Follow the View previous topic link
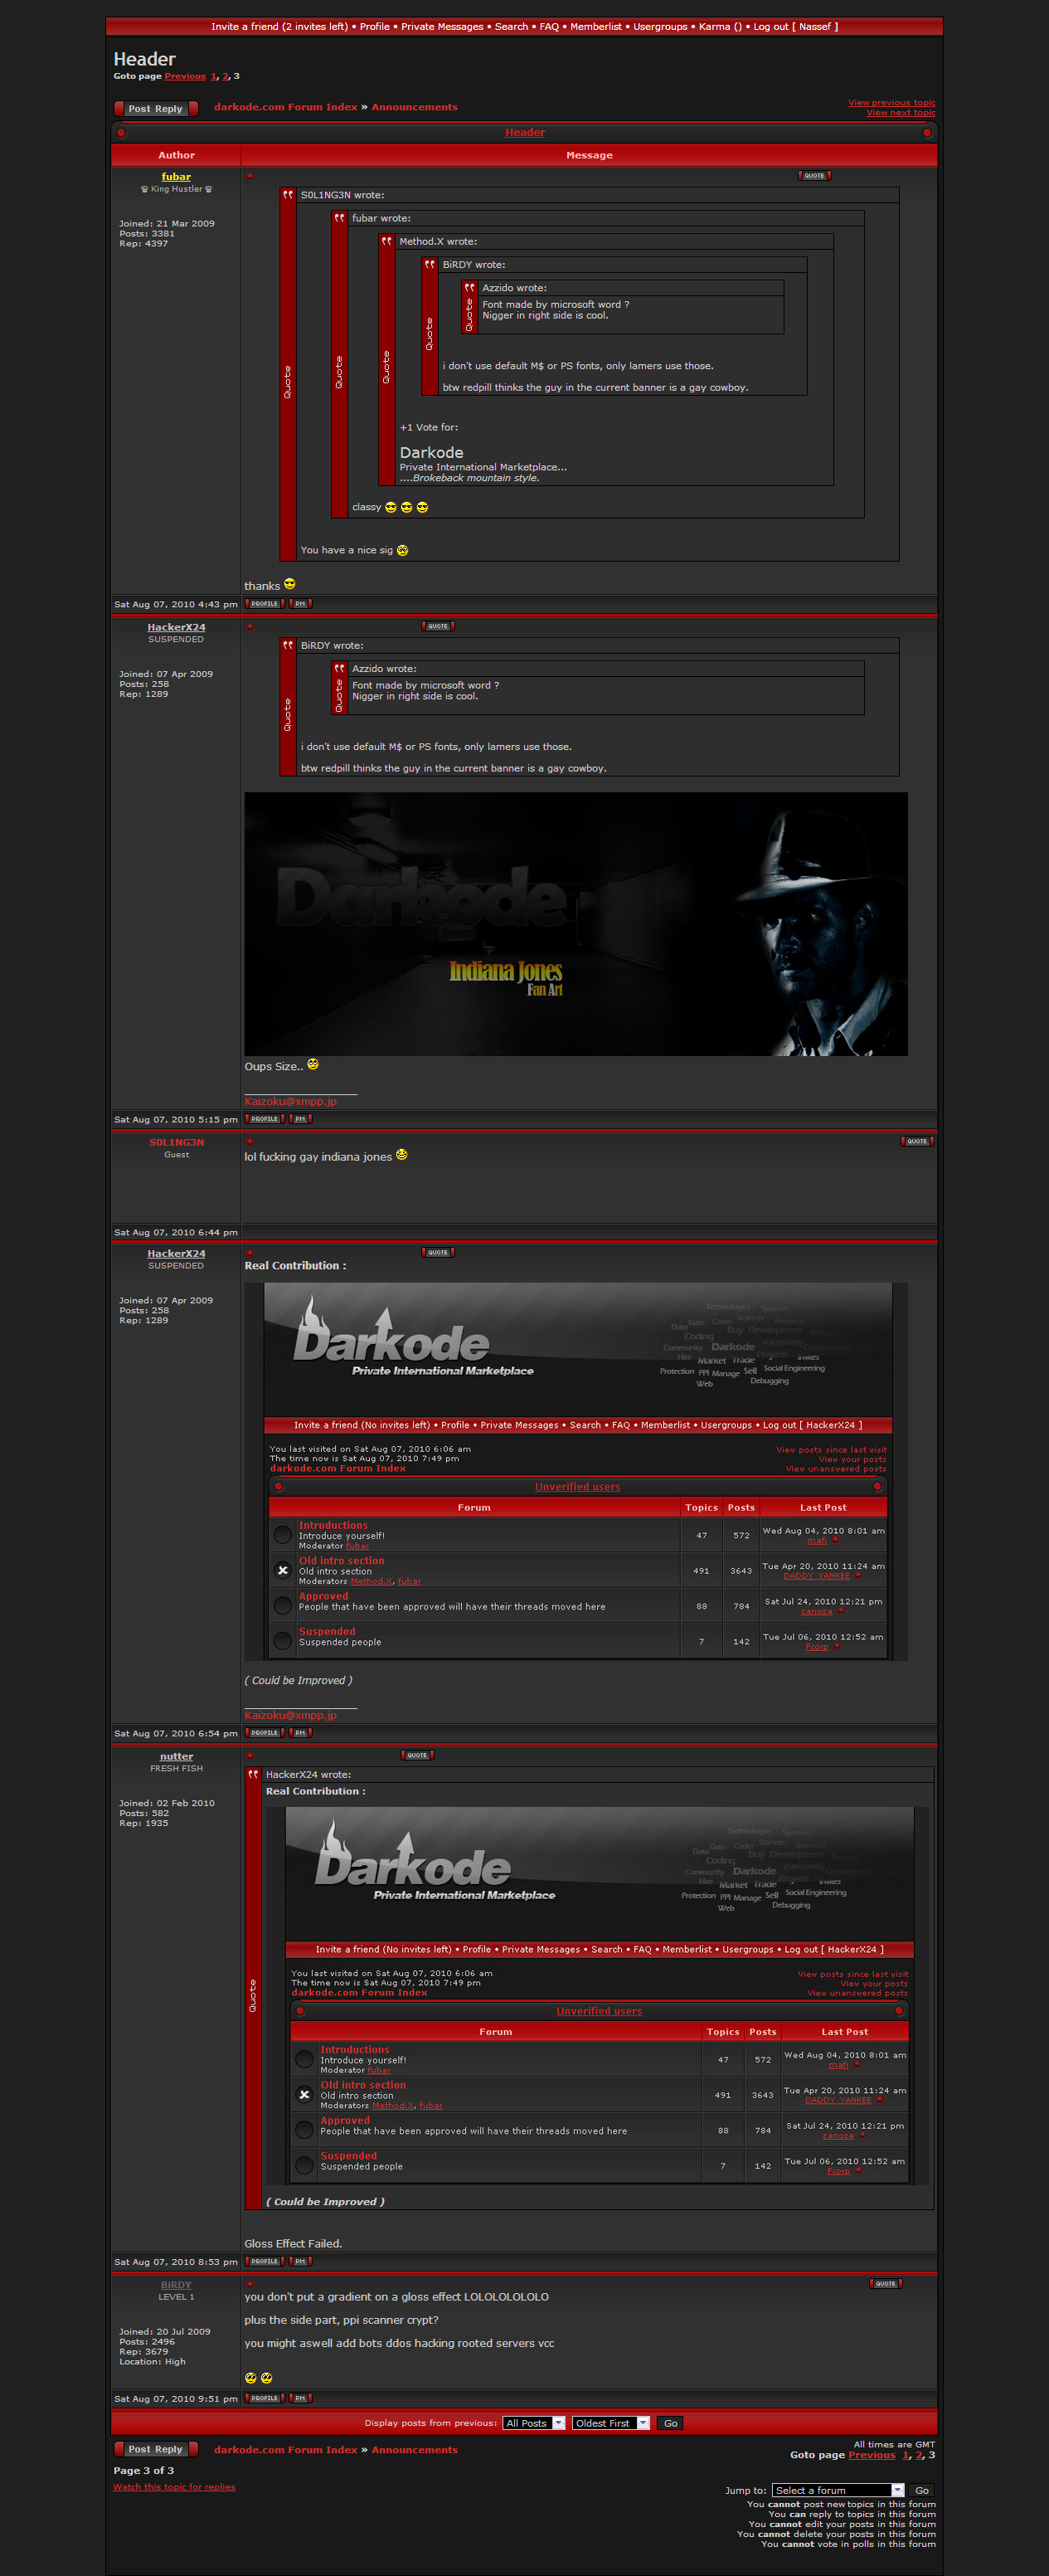The image size is (1049, 2576). (x=891, y=102)
